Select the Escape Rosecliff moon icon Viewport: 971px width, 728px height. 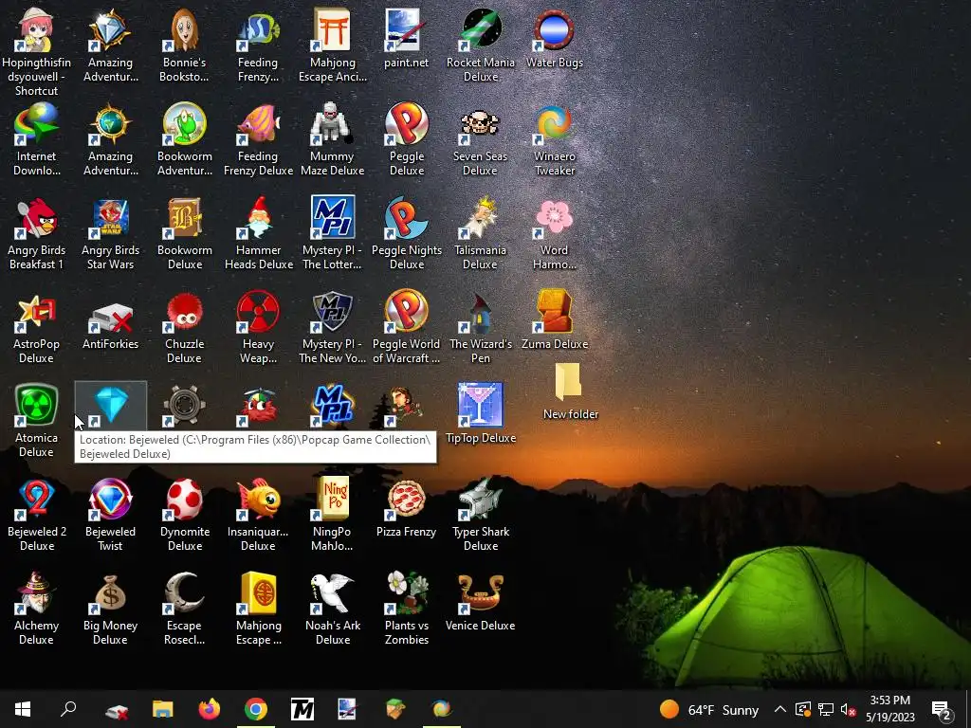point(185,593)
